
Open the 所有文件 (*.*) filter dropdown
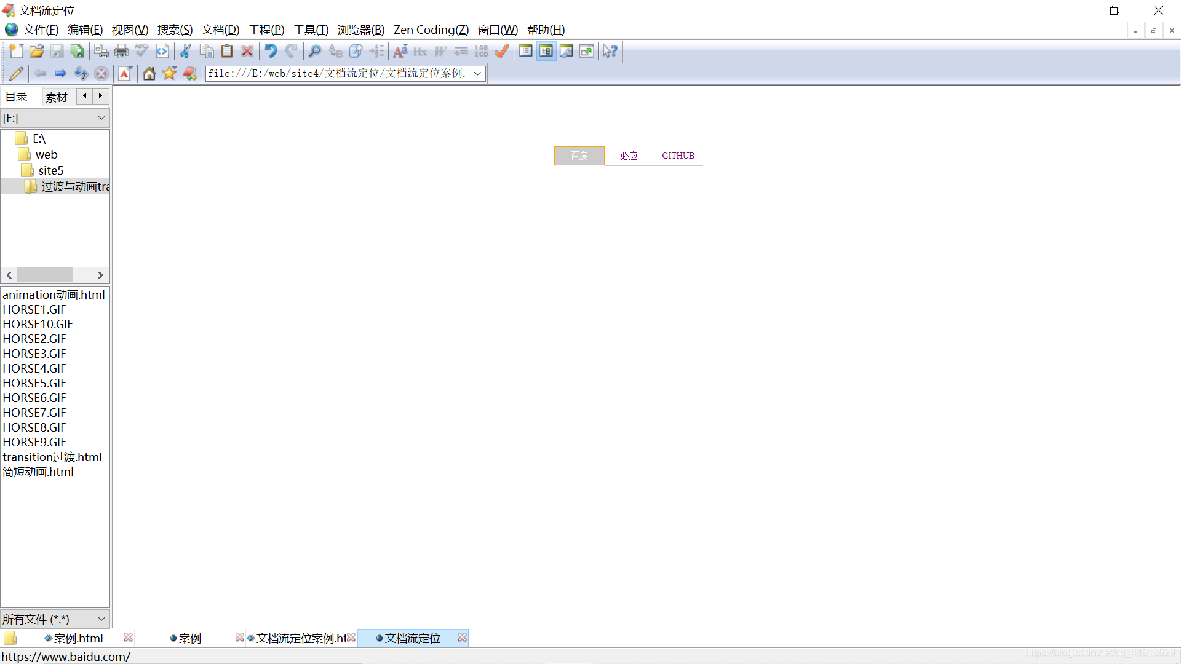(x=101, y=619)
